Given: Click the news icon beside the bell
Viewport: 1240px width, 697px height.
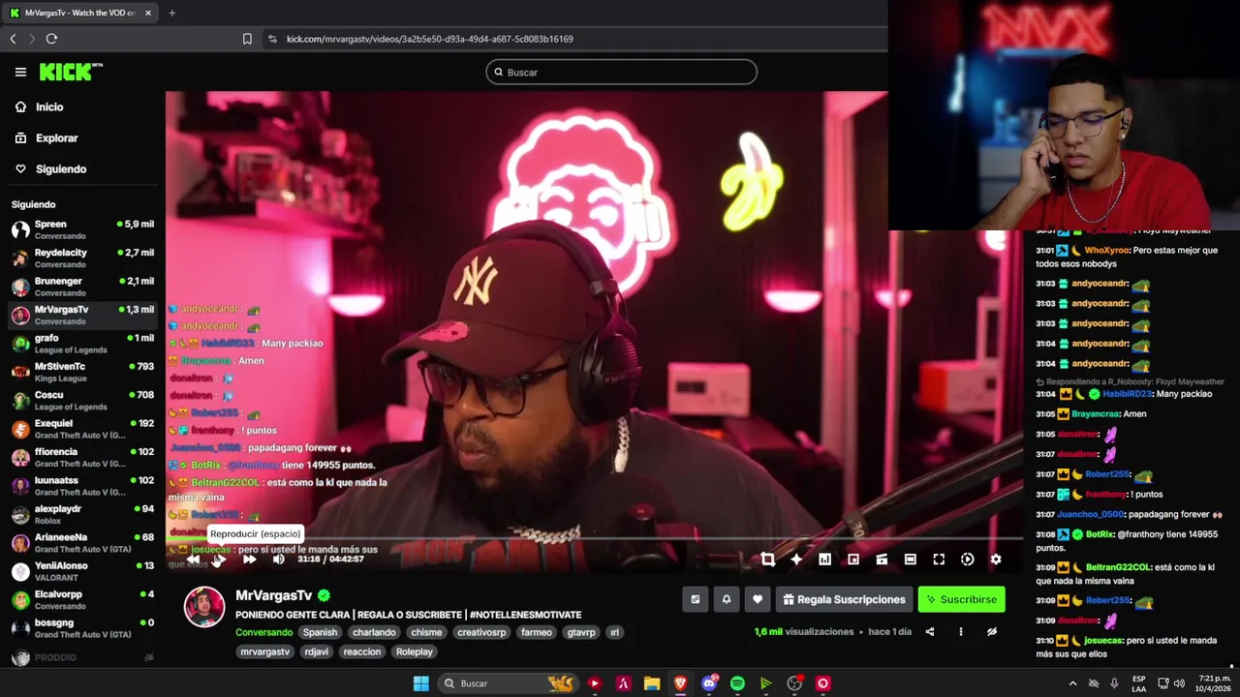Looking at the screenshot, I should 695,599.
